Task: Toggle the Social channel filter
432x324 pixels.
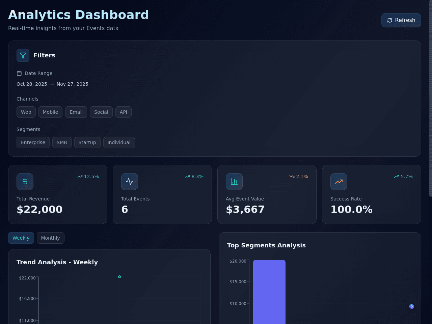Action: [x=101, y=112]
